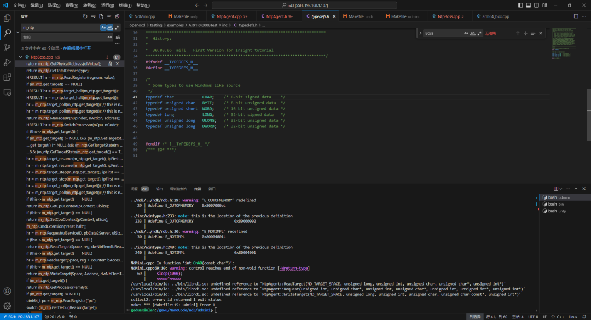The height and width of the screenshot is (320, 591).
Task: Toggle regular expression in sidebar search
Action: pyautogui.click(x=117, y=27)
